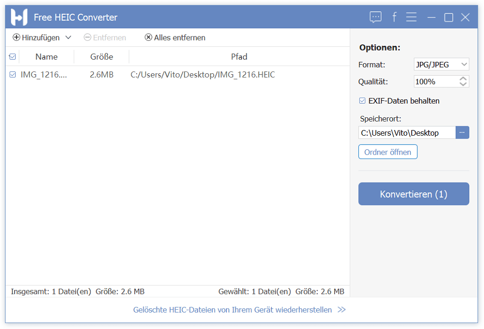484x329 pixels.
Task: Open the feedback speech-bubble icon
Action: click(x=375, y=17)
